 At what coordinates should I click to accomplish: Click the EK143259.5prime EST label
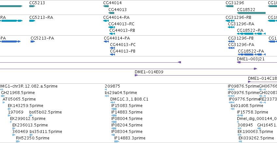pyautogui.click(x=25, y=106)
